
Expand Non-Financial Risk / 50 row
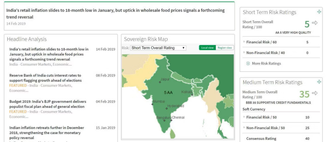click(244, 128)
